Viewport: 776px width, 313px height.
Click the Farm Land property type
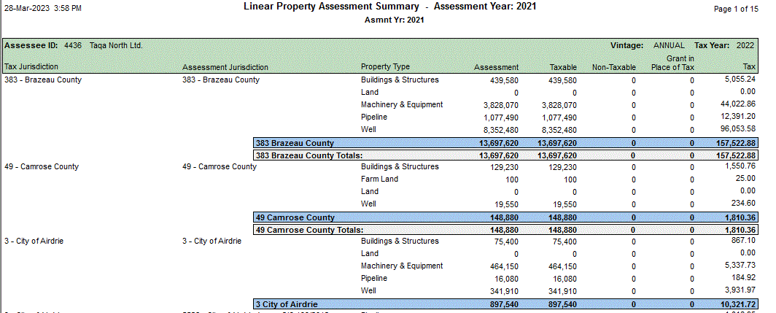[x=379, y=179]
